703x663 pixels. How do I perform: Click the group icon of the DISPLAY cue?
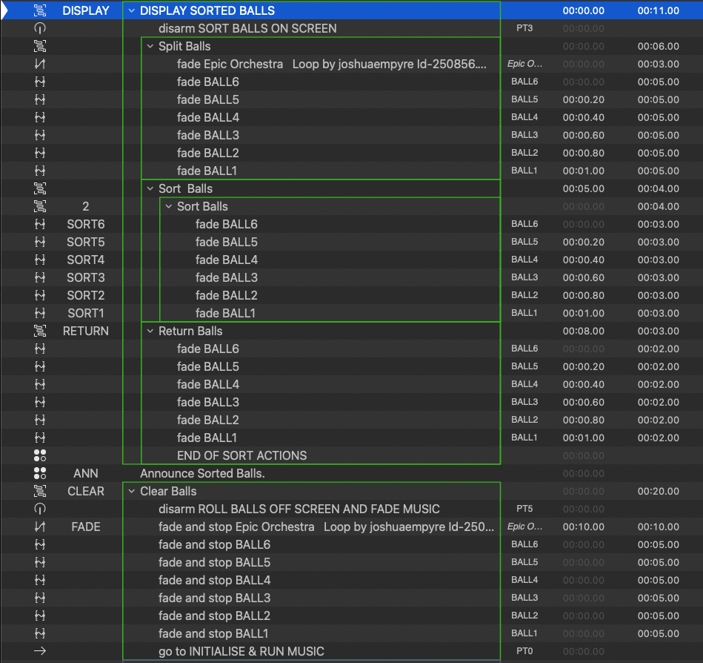[40, 11]
